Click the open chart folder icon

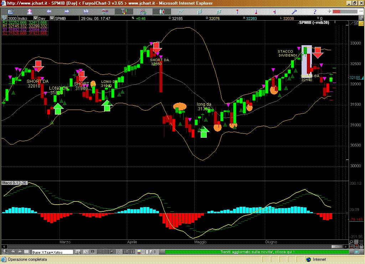(10, 11)
